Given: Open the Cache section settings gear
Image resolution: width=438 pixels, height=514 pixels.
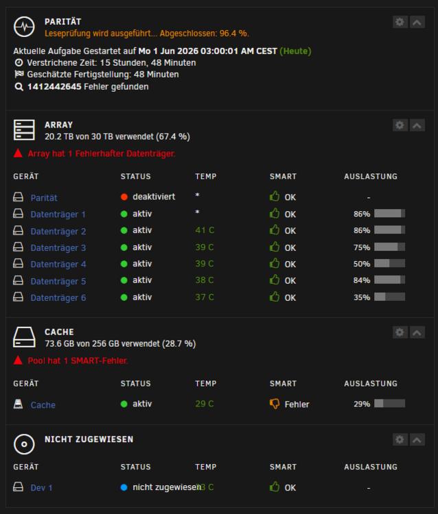Looking at the screenshot, I should (x=400, y=332).
